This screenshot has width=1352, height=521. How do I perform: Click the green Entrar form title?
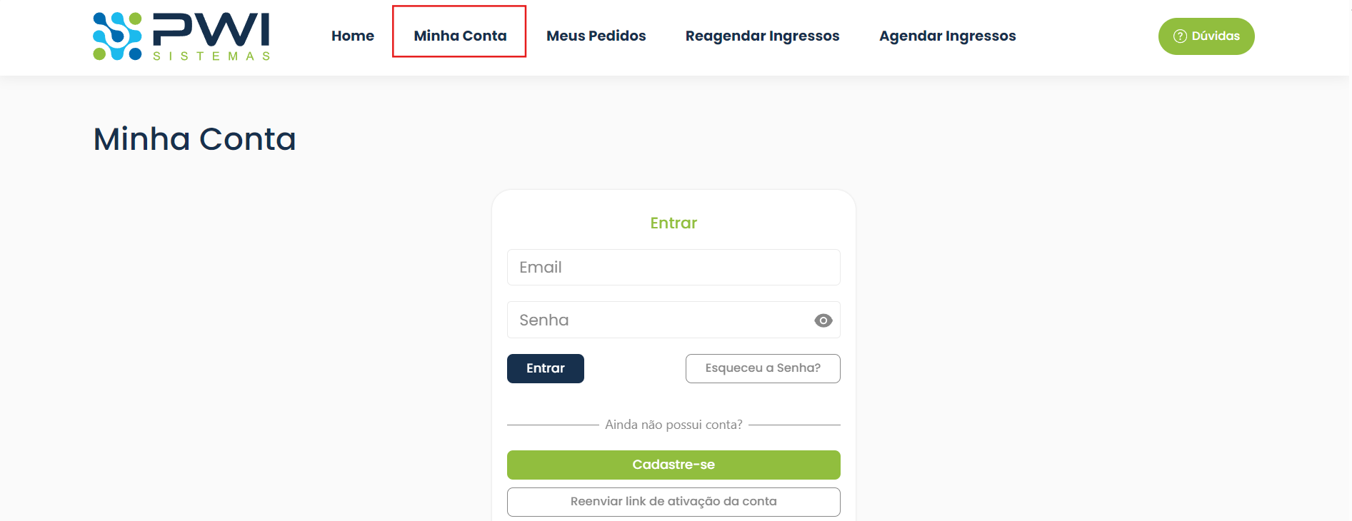tap(673, 223)
